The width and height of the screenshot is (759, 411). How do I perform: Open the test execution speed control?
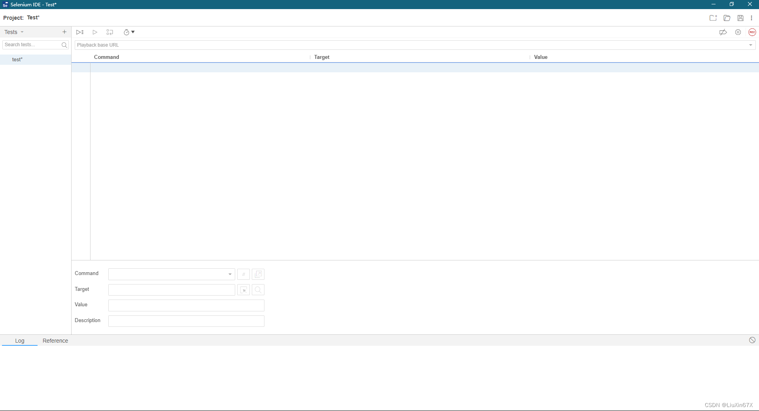click(x=129, y=32)
